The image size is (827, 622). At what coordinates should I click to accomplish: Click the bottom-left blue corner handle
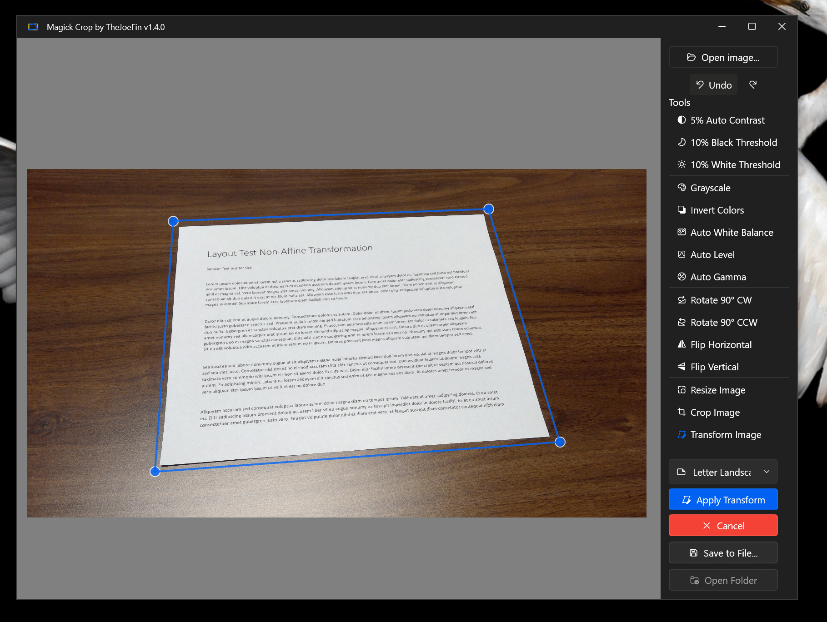[155, 472]
